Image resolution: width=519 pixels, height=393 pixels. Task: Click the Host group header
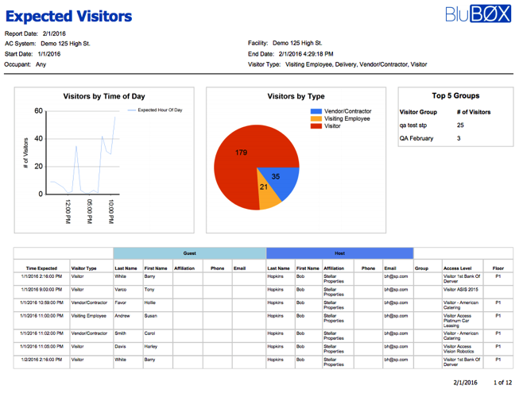point(339,253)
